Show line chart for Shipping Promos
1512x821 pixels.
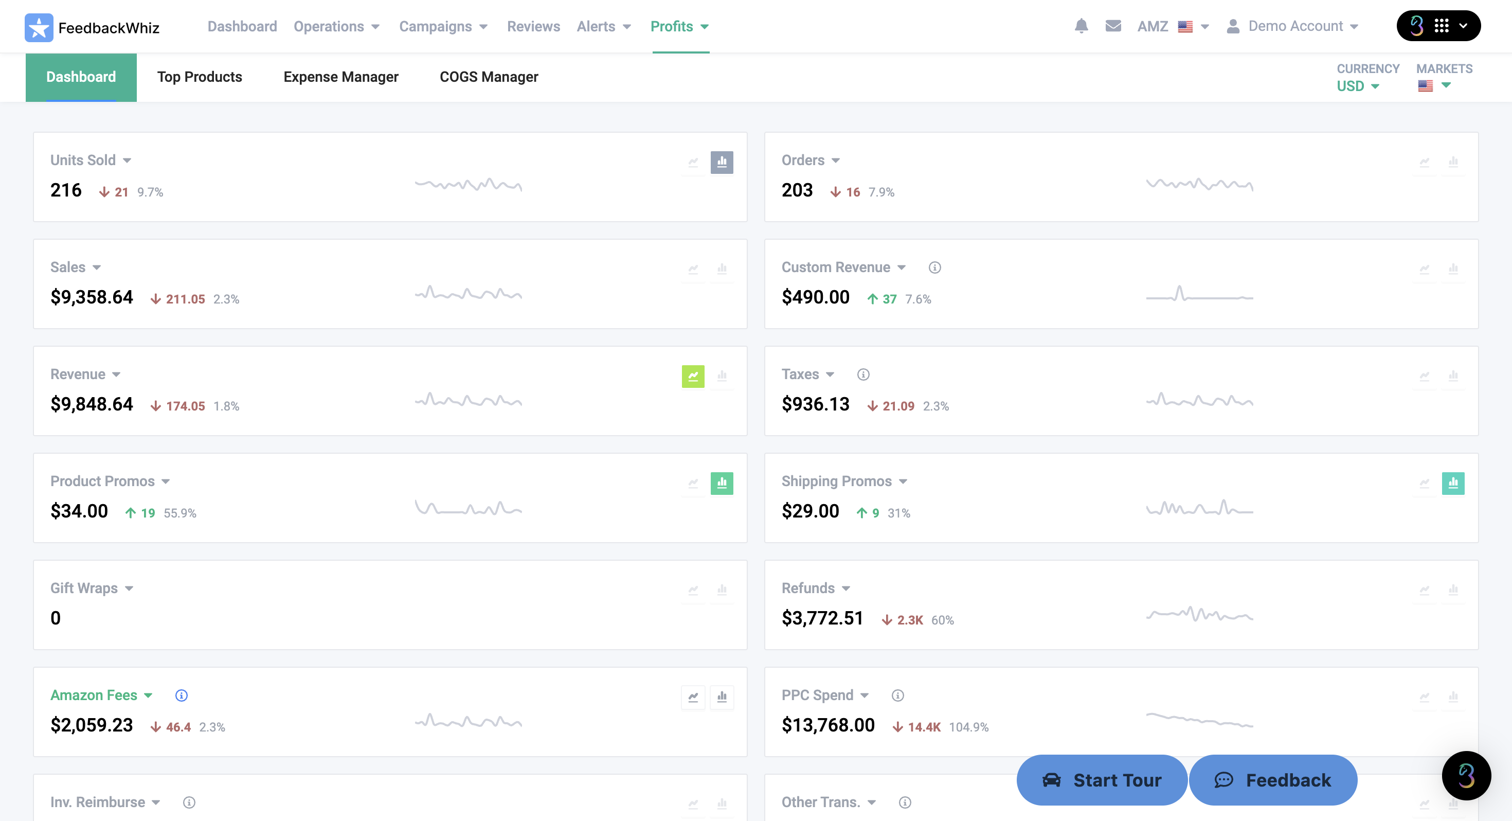1424,484
